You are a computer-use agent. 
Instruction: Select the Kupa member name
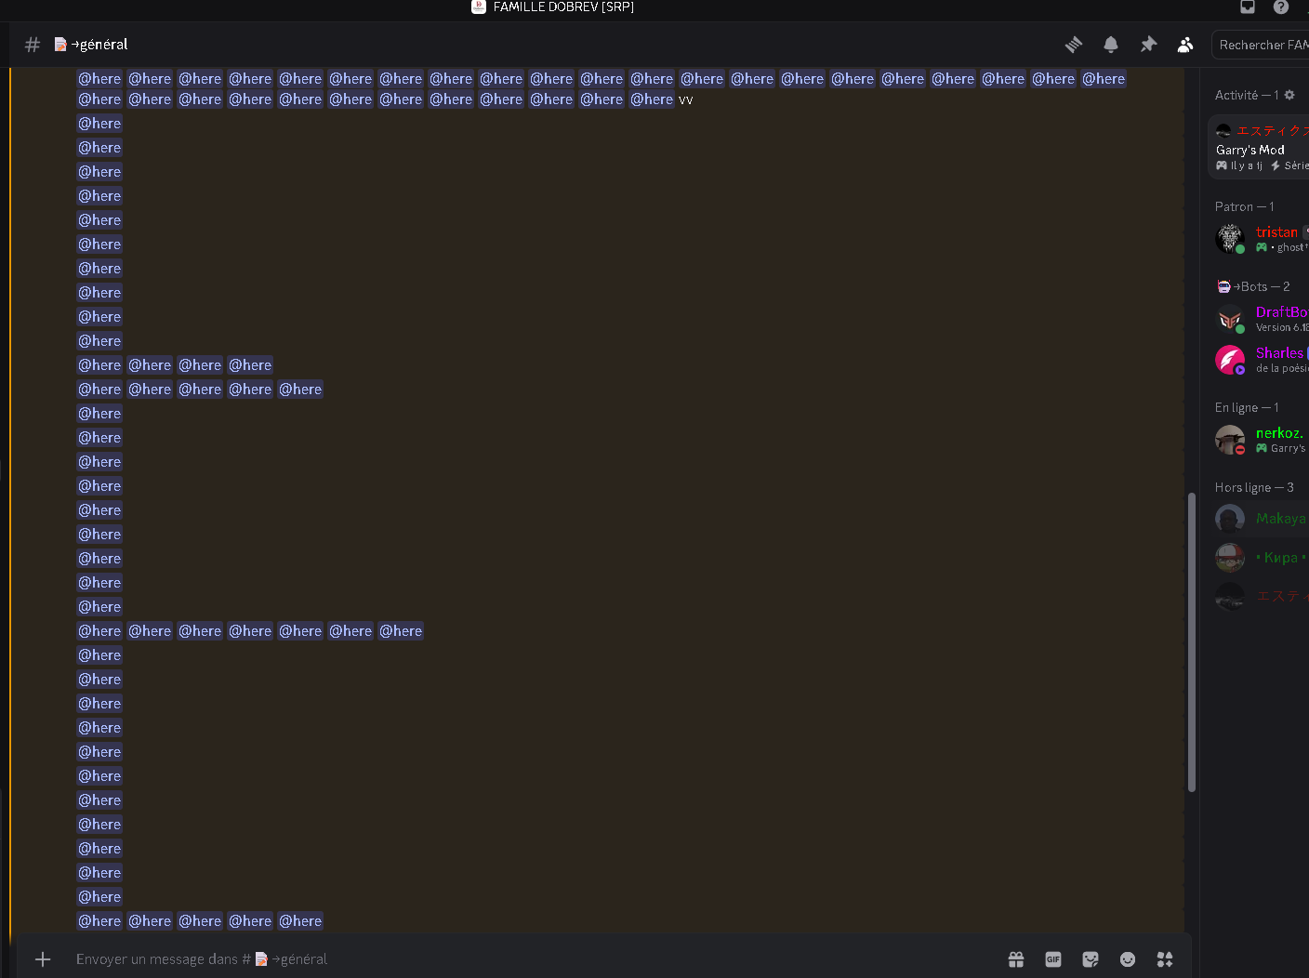[1281, 558]
